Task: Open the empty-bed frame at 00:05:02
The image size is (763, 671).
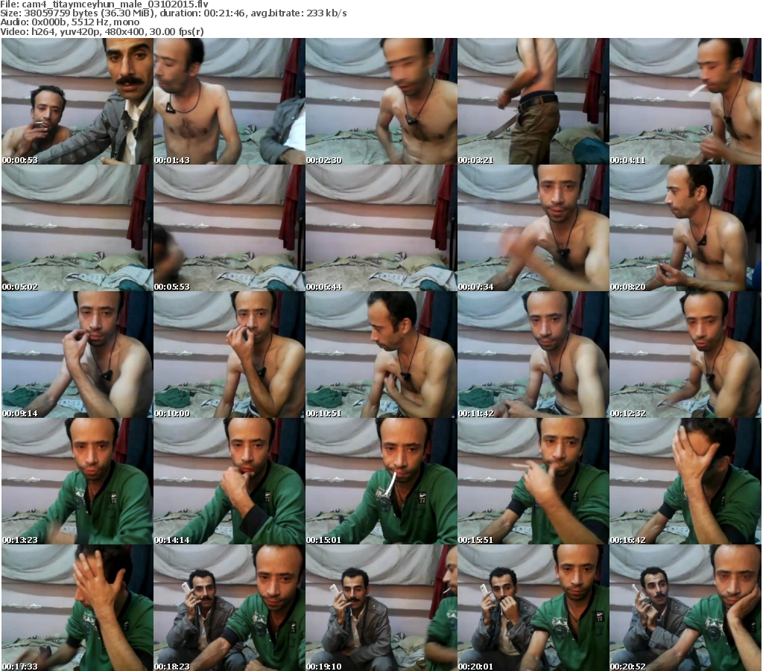Action: pyautogui.click(x=77, y=228)
